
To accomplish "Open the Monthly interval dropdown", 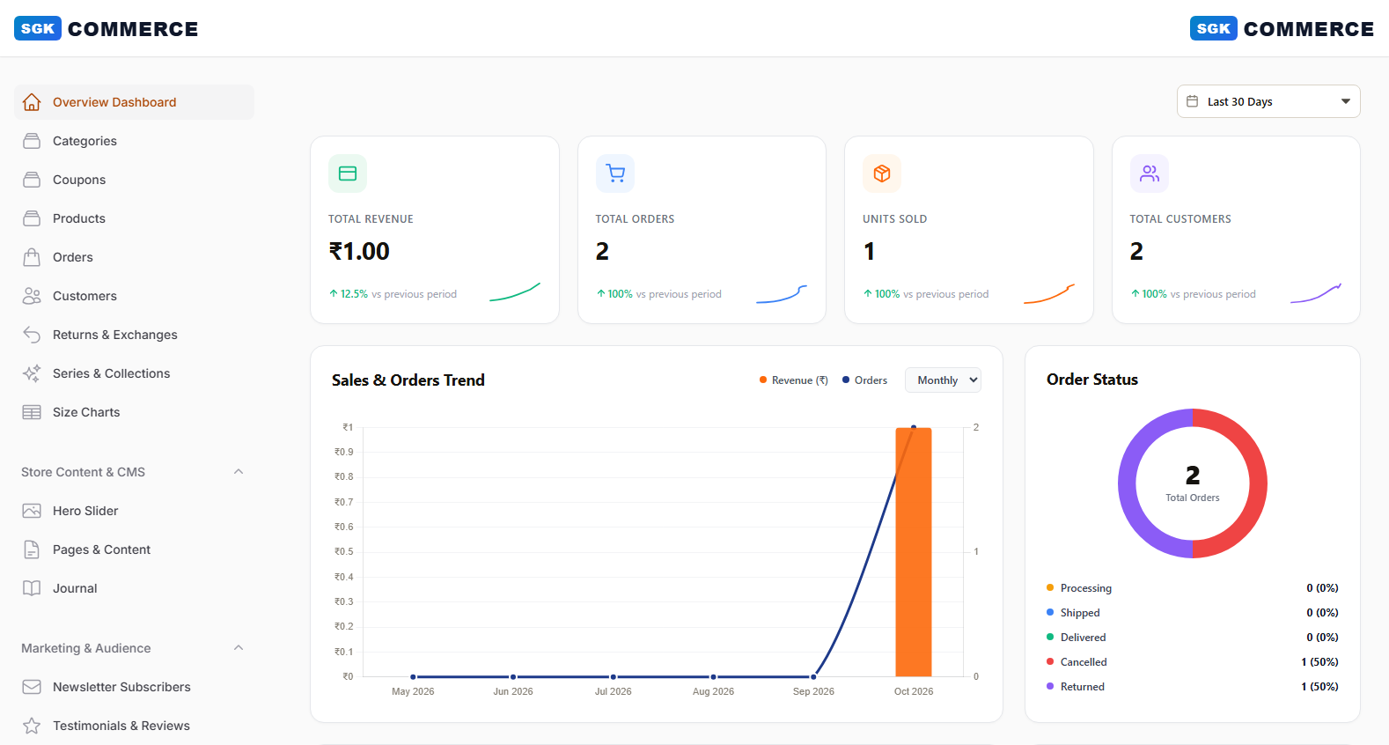I will (943, 380).
